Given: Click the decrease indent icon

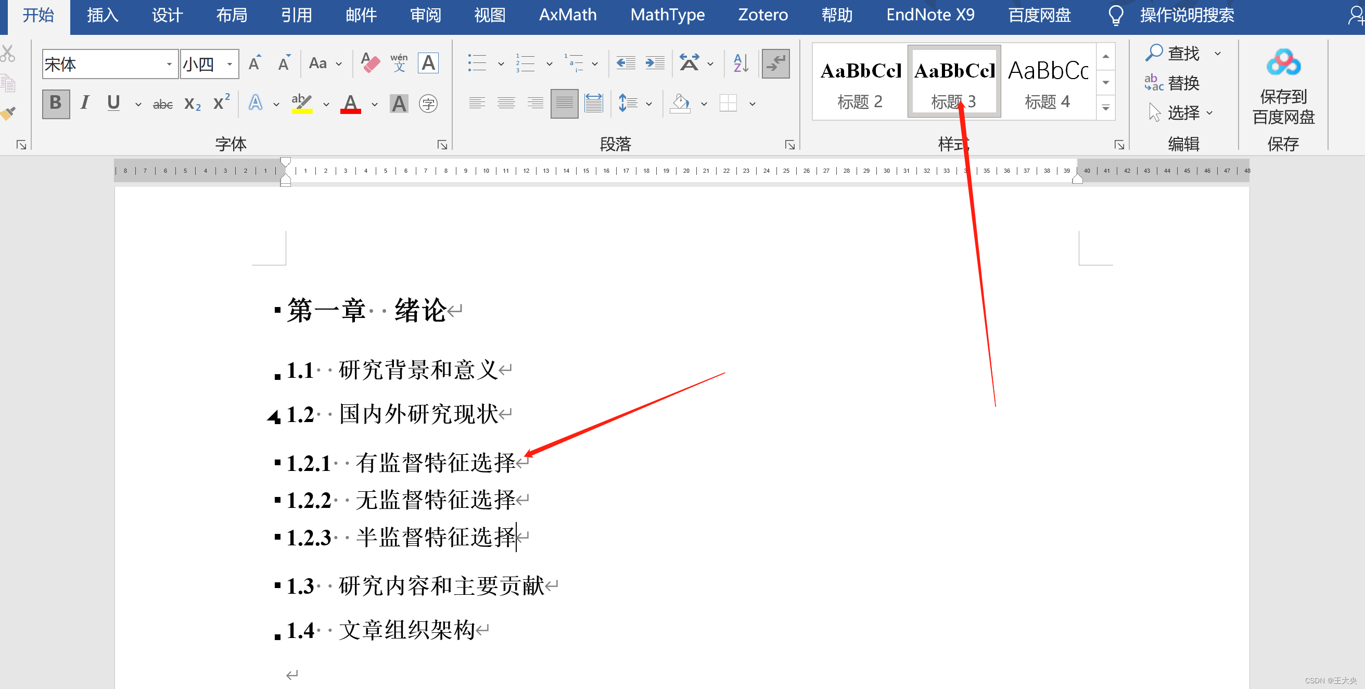Looking at the screenshot, I should (x=626, y=63).
